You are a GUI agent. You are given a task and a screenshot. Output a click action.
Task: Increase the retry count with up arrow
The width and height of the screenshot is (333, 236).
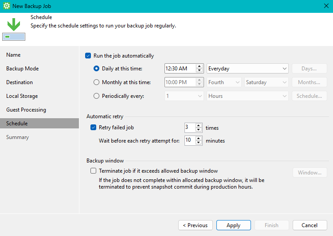(199, 125)
